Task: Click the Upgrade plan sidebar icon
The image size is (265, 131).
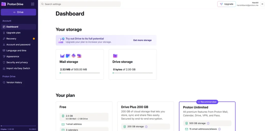Action: [x=4, y=33]
